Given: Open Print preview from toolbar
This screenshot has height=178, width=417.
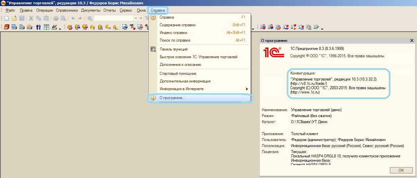Looking at the screenshot, I should [63, 18].
